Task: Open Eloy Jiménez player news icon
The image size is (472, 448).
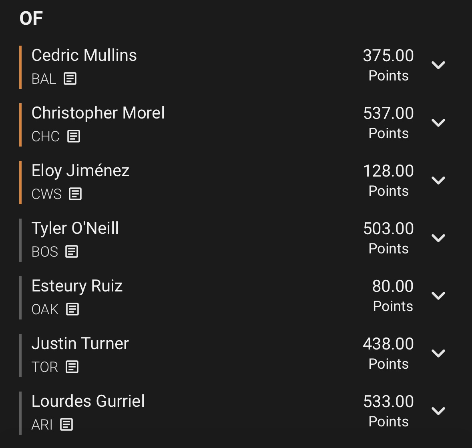Action: tap(75, 194)
